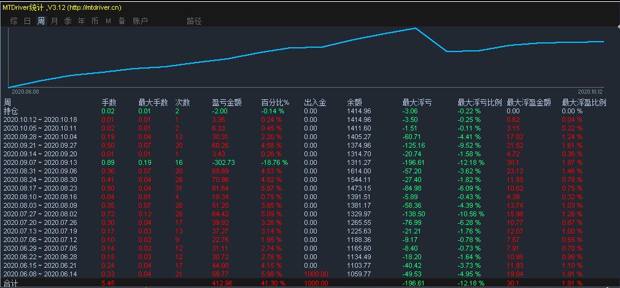Switch to the 日 daily tab
Viewport: 620px width, 288px height.
point(27,21)
